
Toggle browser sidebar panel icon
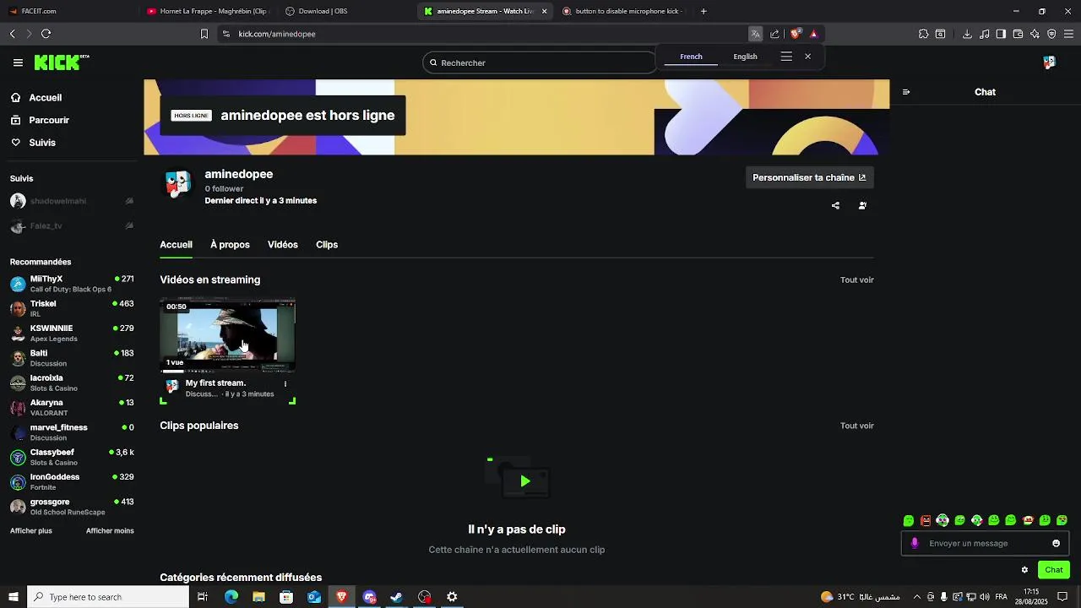pyautogui.click(x=1001, y=34)
